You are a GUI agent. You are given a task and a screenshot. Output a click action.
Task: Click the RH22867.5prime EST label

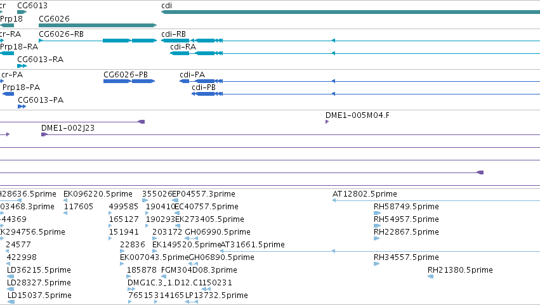406,232
